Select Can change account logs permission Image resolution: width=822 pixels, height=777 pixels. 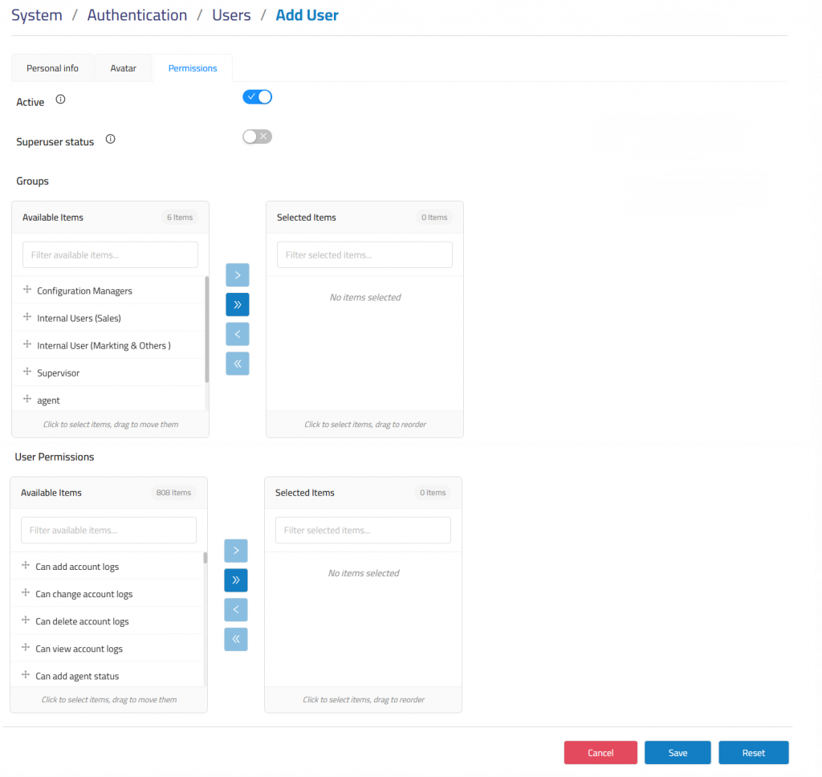(x=107, y=593)
